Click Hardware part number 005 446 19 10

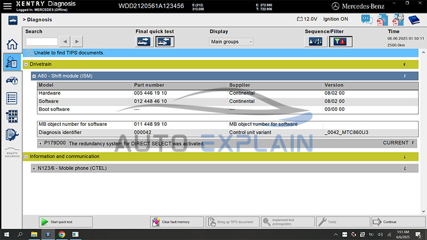(151, 93)
